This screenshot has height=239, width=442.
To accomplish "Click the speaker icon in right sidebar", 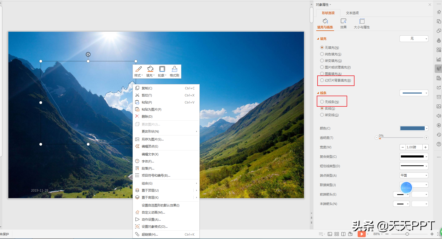I will pos(439,116).
